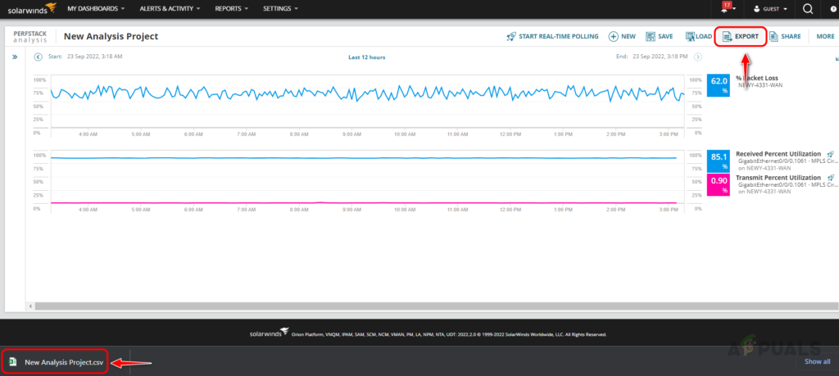The height and width of the screenshot is (376, 839).
Task: Go to the previous time range arrow
Action: pos(38,57)
